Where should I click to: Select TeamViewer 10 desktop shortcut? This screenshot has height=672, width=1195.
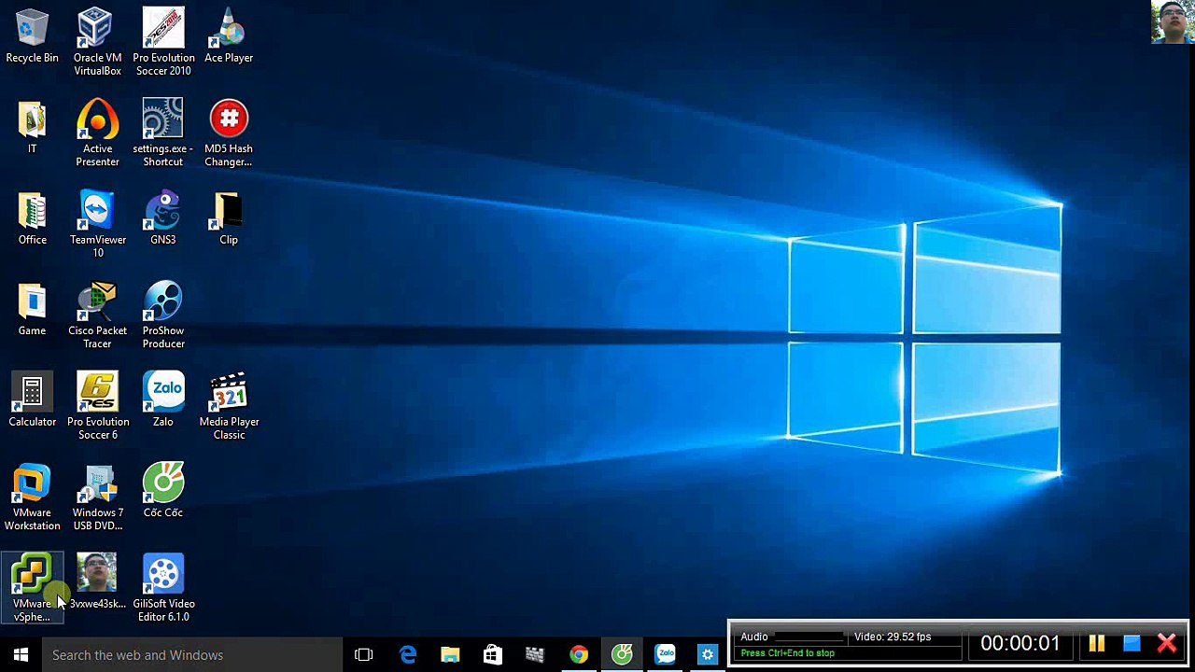[x=97, y=224]
